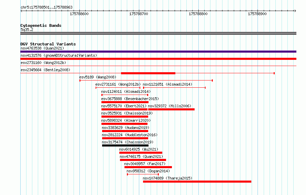Select the purple nsv4763538 variant bar
Screen dimensions: 306x195
click(158, 52)
